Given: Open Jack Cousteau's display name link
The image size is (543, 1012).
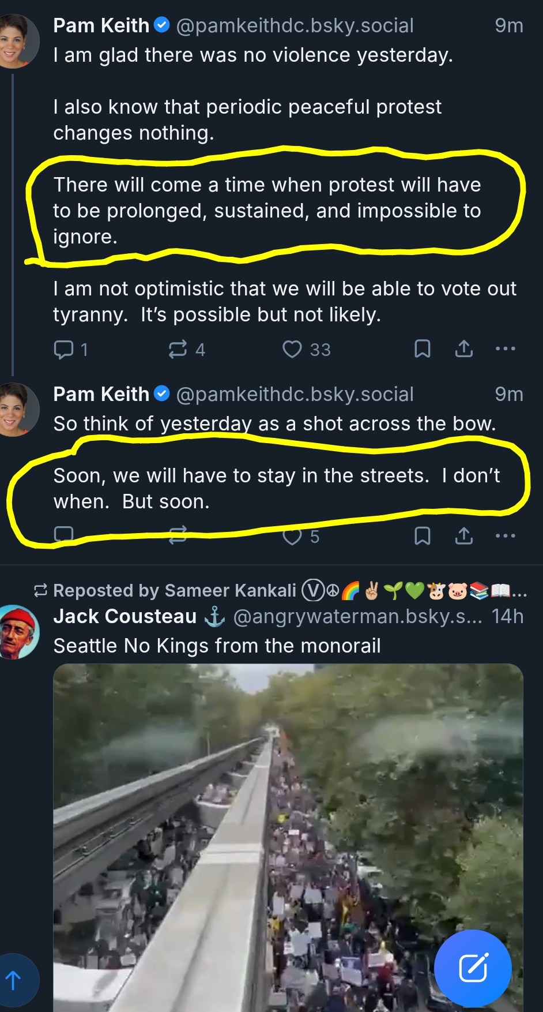Looking at the screenshot, I should (x=125, y=616).
